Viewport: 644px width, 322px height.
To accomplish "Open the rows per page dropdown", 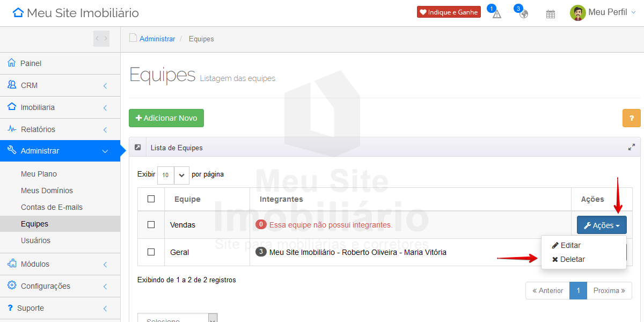I will (x=173, y=175).
